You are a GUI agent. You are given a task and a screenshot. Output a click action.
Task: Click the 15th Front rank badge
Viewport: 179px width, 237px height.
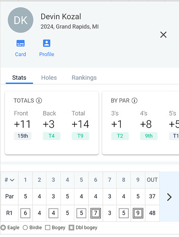23,136
